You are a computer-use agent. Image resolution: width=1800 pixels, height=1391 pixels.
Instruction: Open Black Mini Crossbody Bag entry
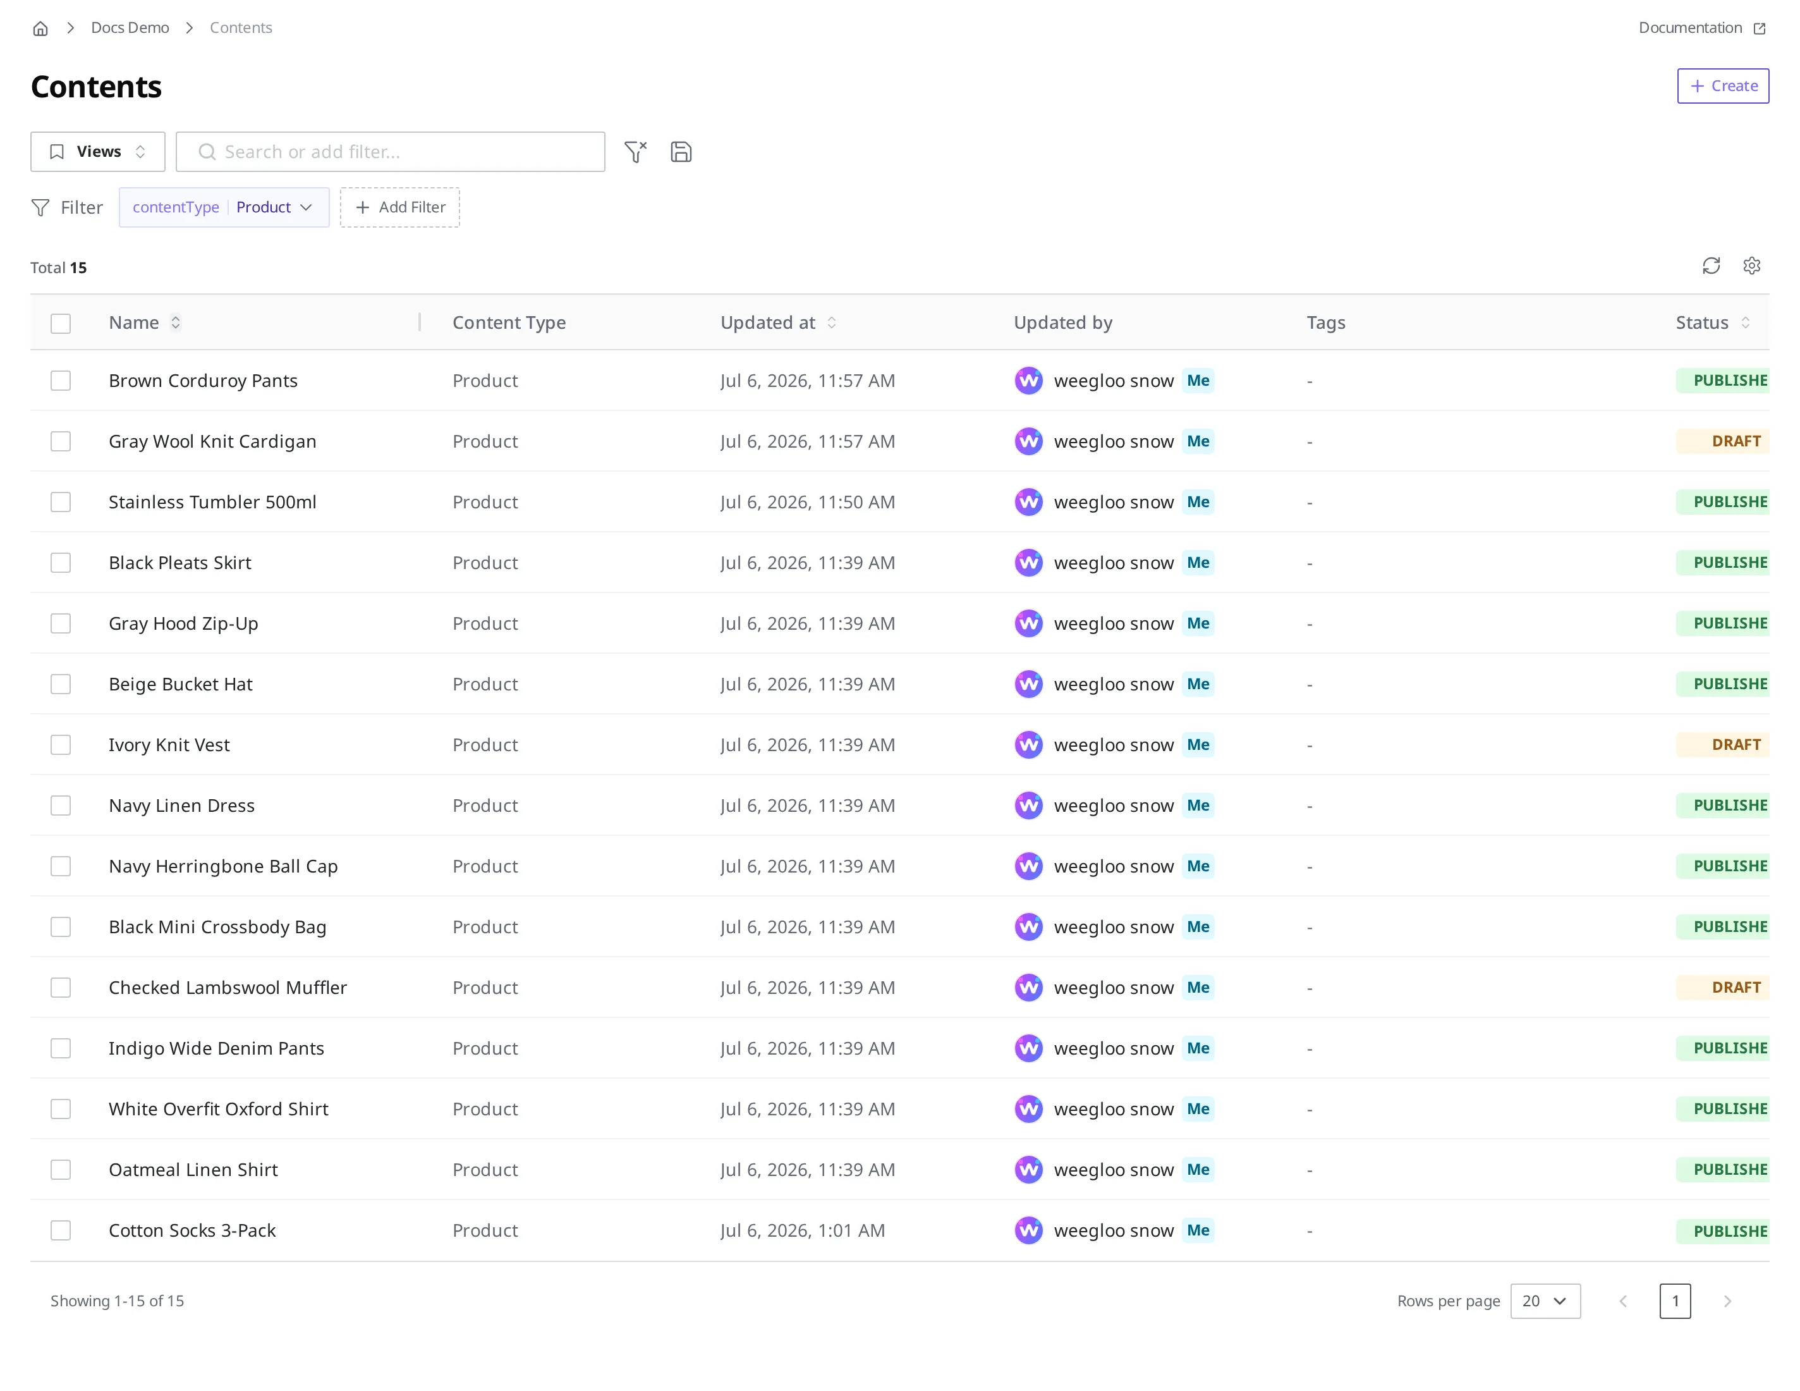click(x=217, y=927)
